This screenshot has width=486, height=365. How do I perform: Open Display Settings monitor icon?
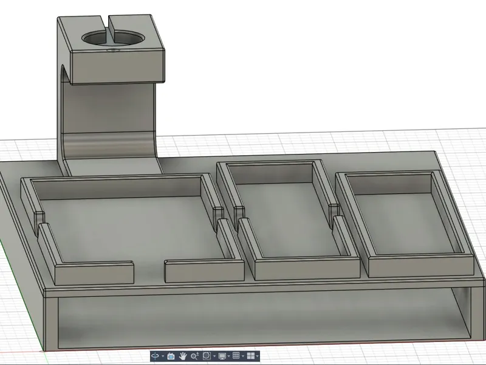click(x=222, y=356)
